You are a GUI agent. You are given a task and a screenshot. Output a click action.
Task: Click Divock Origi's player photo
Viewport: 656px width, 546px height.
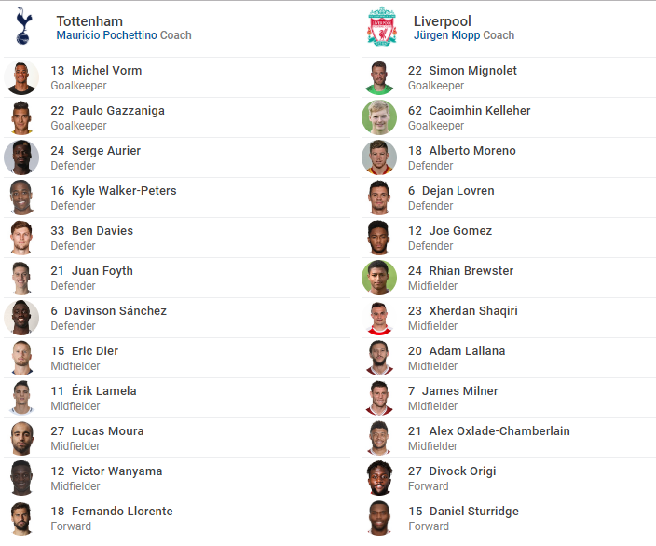(x=379, y=479)
